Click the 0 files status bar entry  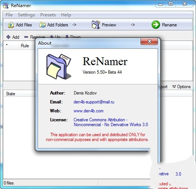click(x=9, y=183)
